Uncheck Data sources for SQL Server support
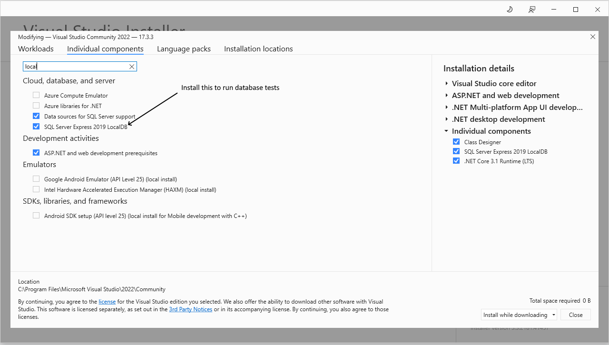Viewport: 609px width, 345px height. pos(36,116)
